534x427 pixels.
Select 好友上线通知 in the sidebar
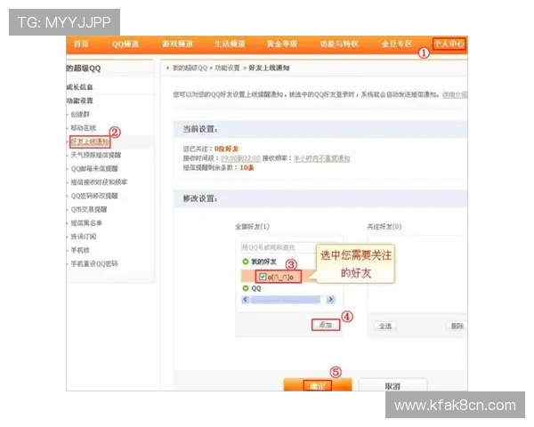click(x=90, y=141)
